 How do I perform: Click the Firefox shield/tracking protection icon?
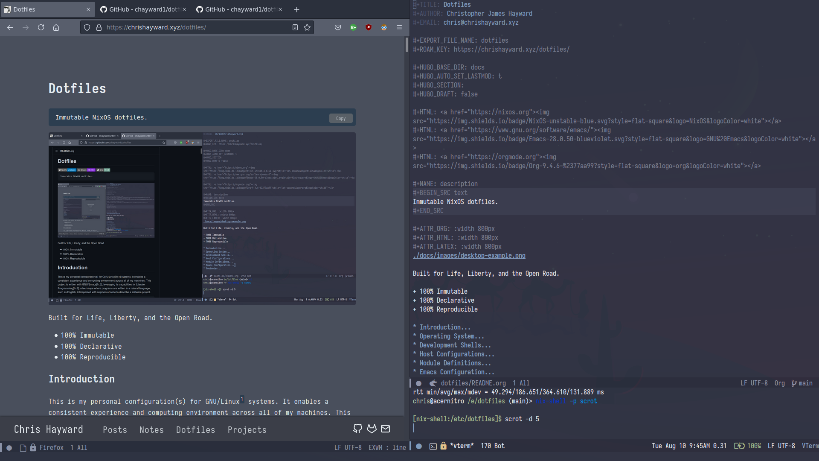click(87, 27)
